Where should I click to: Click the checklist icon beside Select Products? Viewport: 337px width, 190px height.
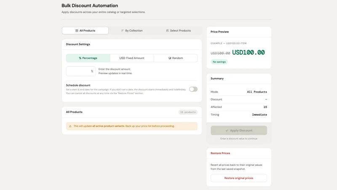coord(167,30)
